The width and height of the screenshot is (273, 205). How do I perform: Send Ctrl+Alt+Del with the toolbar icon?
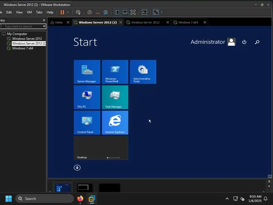tap(78, 12)
